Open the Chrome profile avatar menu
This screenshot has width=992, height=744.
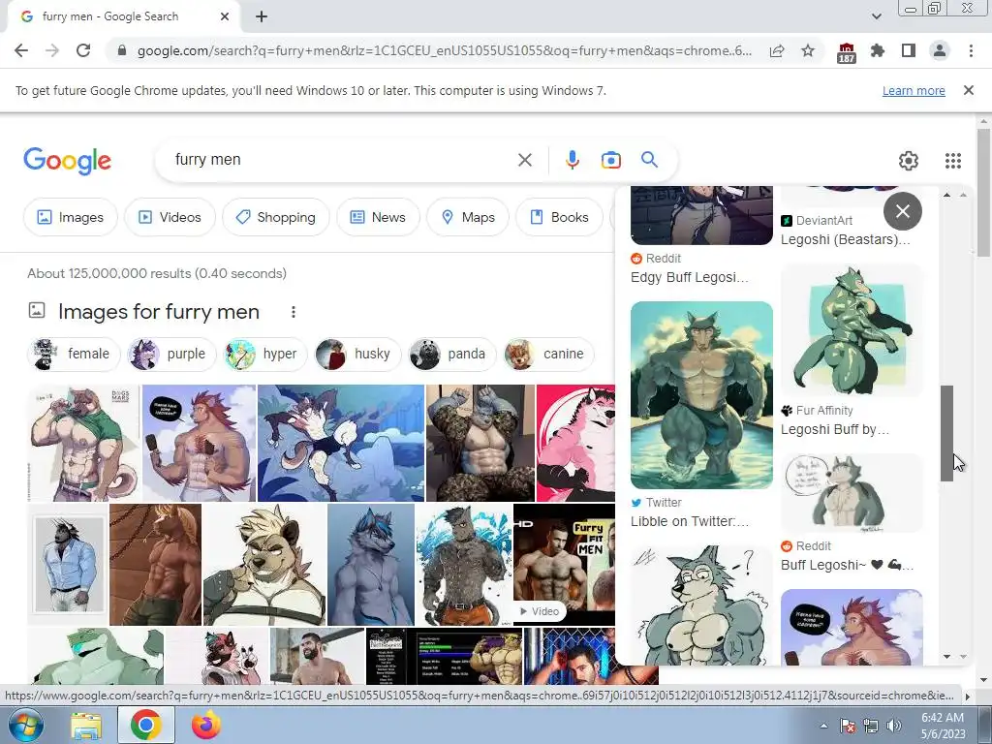pyautogui.click(x=940, y=50)
